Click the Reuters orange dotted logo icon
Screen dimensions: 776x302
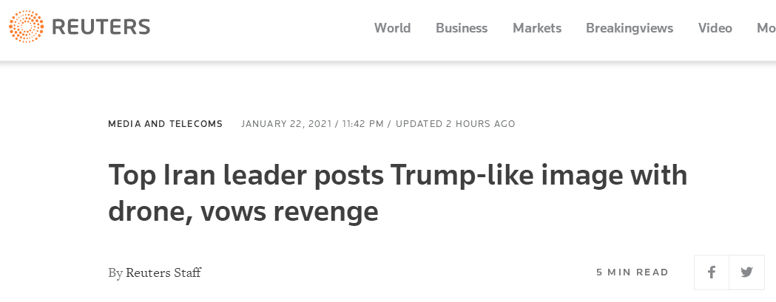26,28
